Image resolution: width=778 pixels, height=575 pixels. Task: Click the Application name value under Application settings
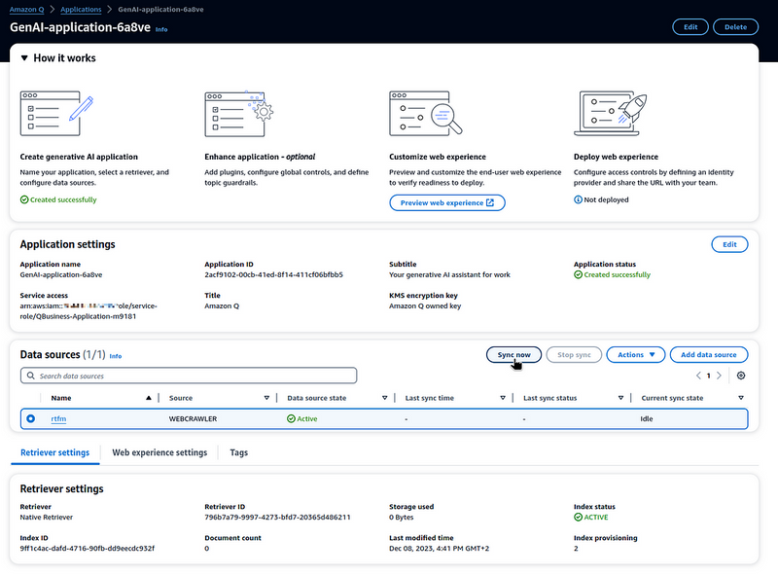[61, 274]
